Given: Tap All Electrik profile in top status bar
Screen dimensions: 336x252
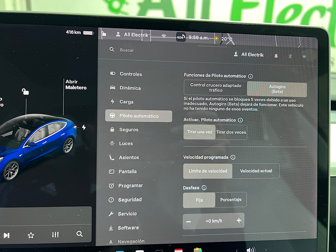Looking at the screenshot, I should (x=132, y=35).
